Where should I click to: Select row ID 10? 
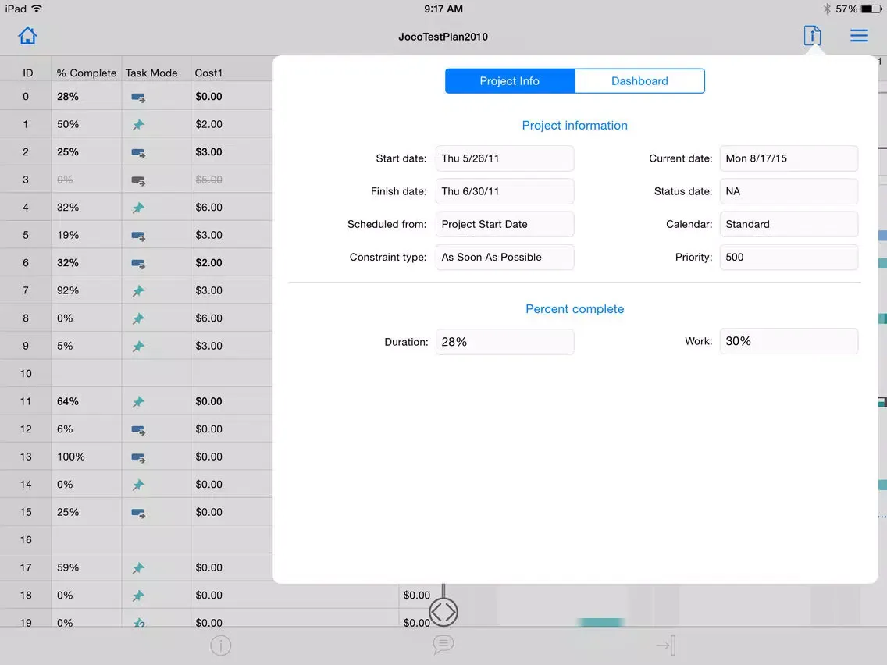point(26,373)
